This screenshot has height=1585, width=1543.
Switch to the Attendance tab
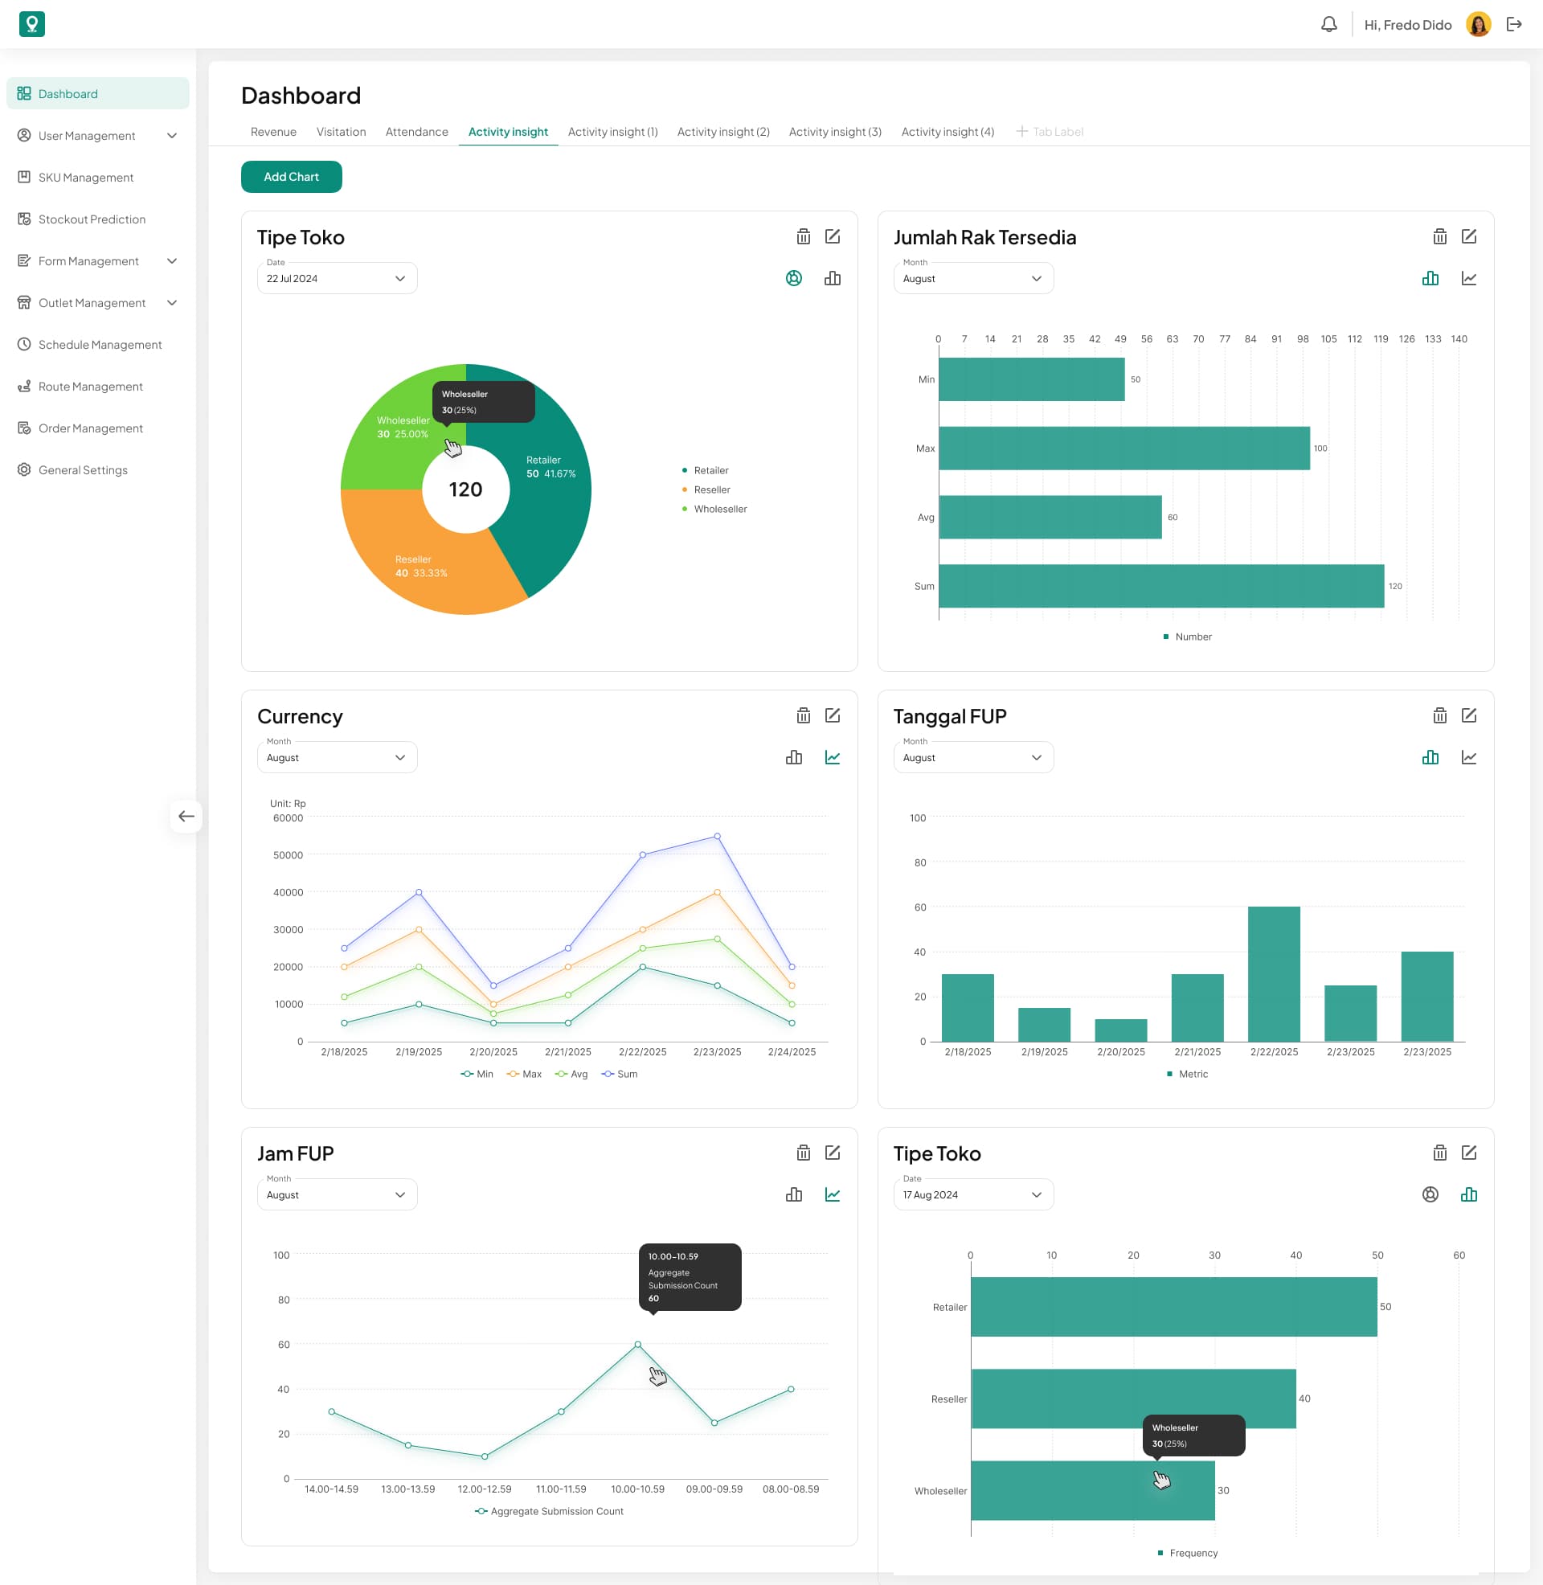(x=416, y=132)
